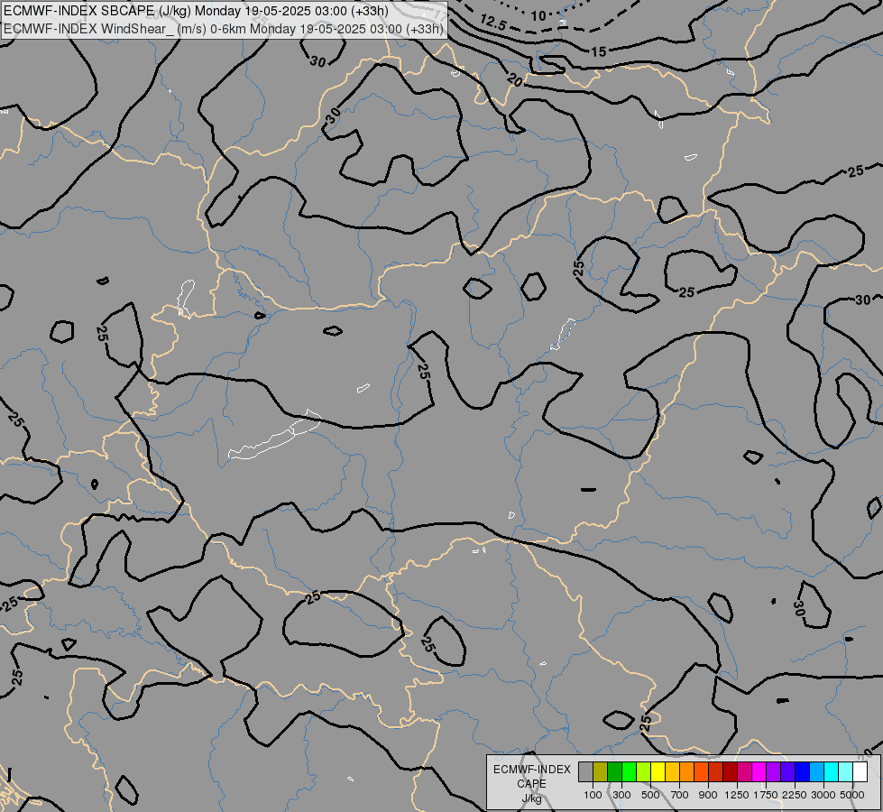
Task: Click the 15 contour label at top
Action: pos(599,51)
